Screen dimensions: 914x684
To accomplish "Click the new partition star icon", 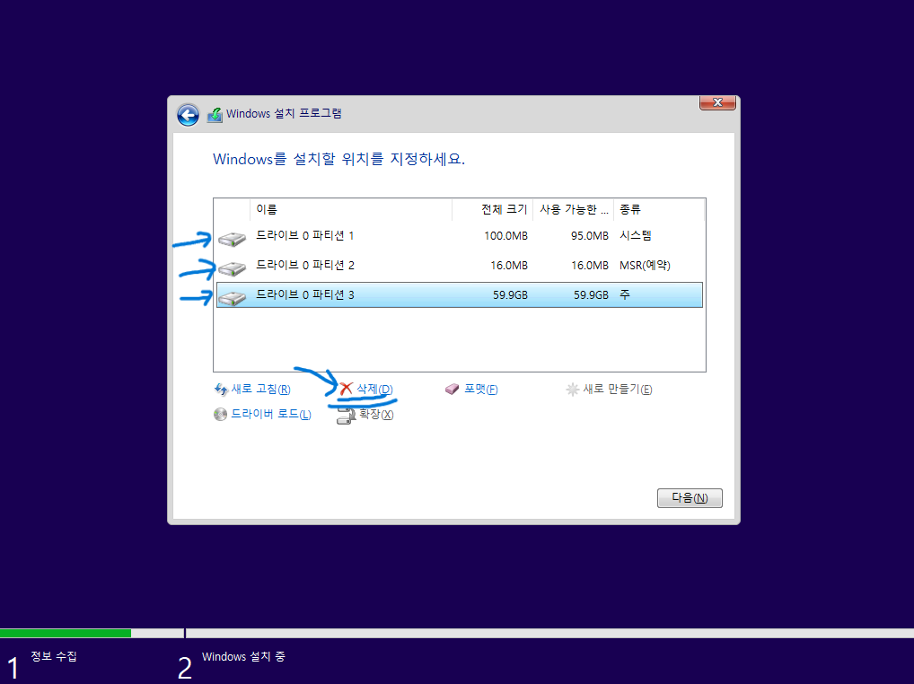I will point(573,390).
